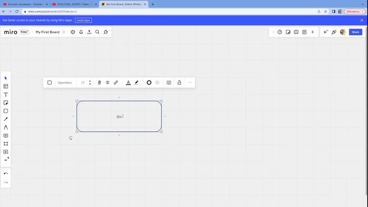Star My First Board as favorite

64,32
